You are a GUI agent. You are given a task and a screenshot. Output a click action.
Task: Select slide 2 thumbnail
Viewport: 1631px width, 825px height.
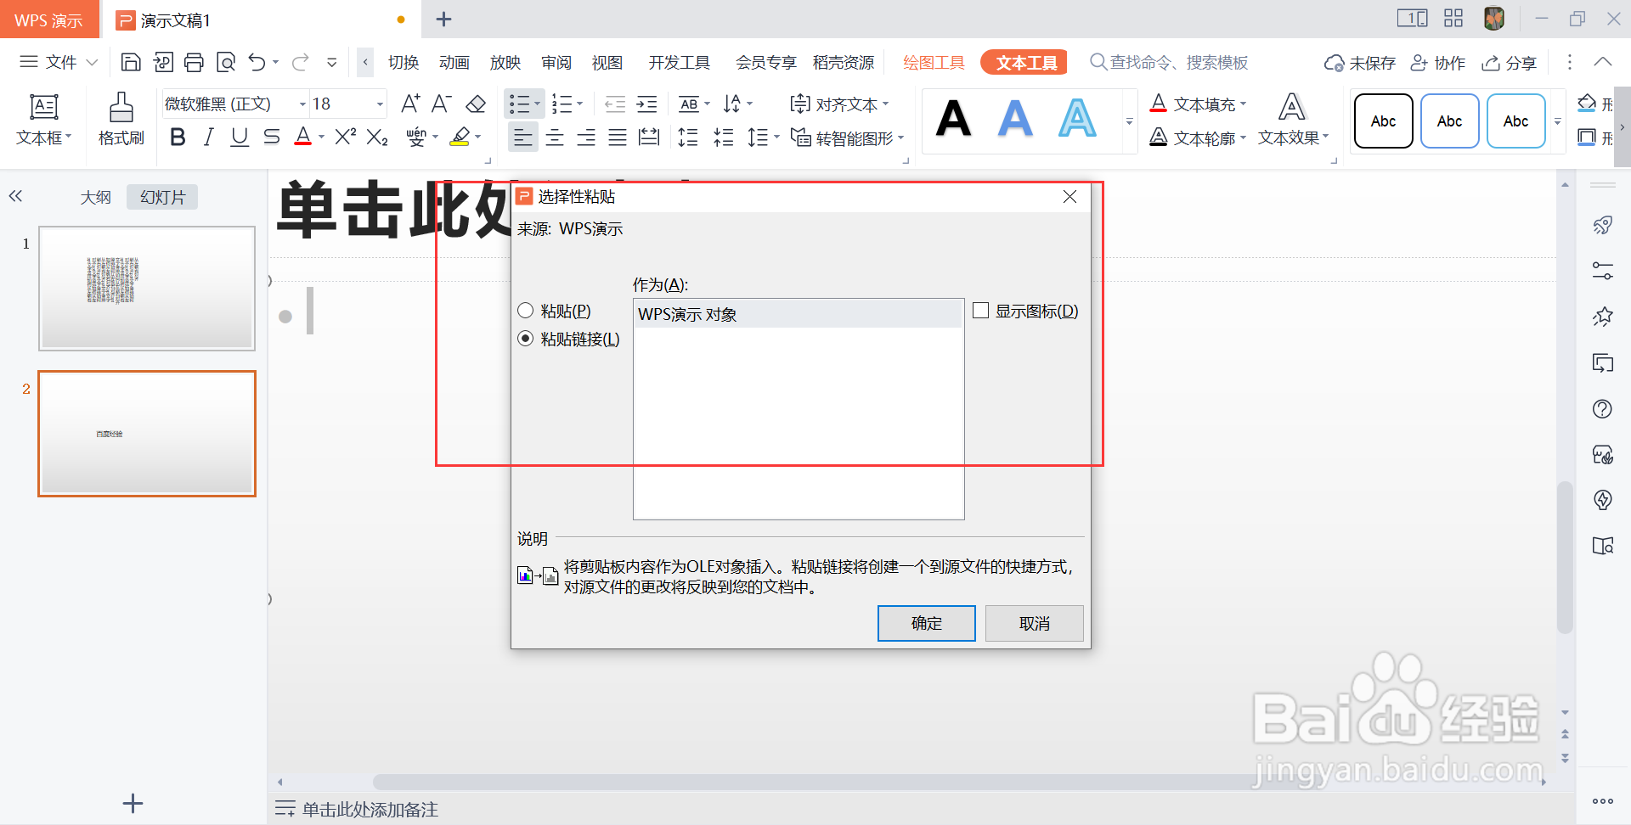(x=147, y=433)
